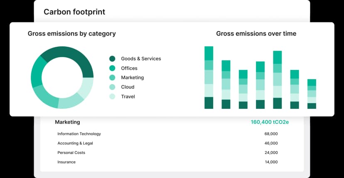Click the third bar in emissions chart
This screenshot has height=178, width=344.
pyautogui.click(x=243, y=89)
